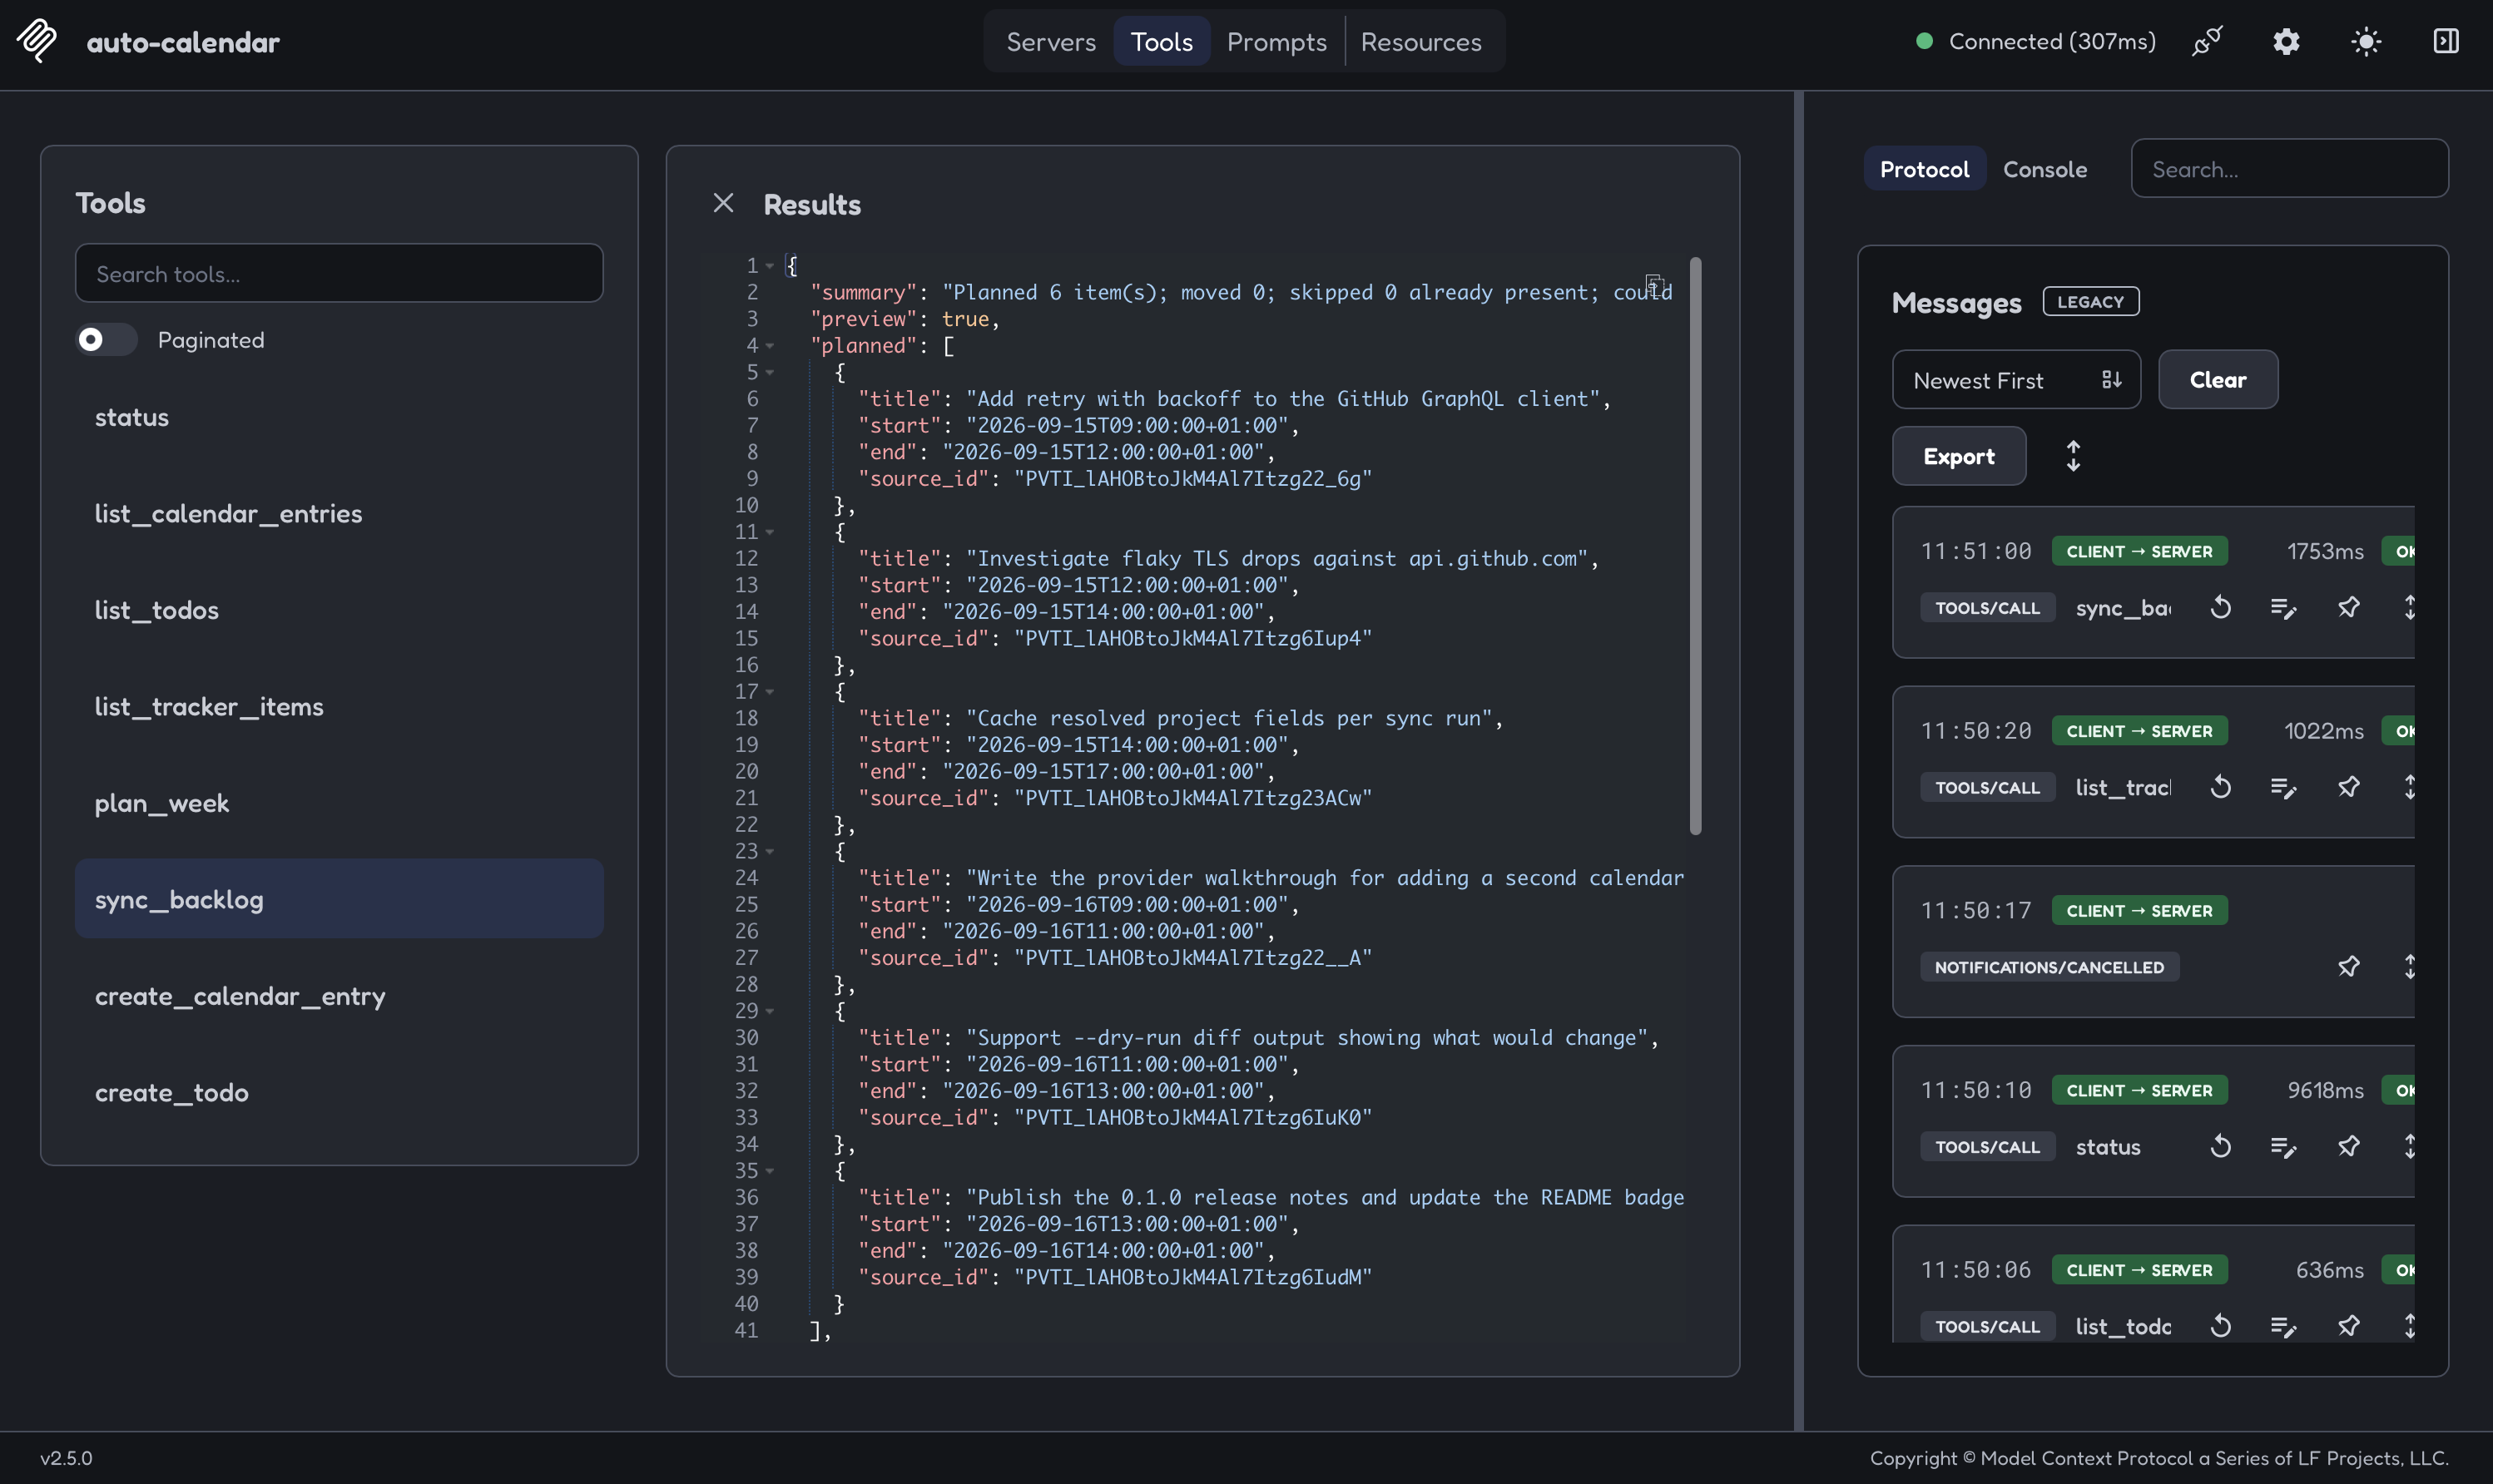Click the 1753ms duration value
The height and width of the screenshot is (1484, 2493).
[2325, 551]
